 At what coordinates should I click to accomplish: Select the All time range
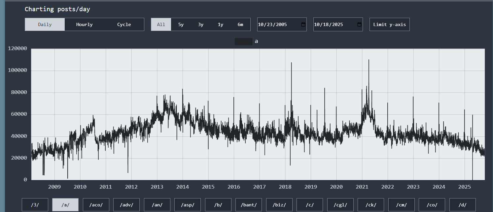click(x=161, y=24)
